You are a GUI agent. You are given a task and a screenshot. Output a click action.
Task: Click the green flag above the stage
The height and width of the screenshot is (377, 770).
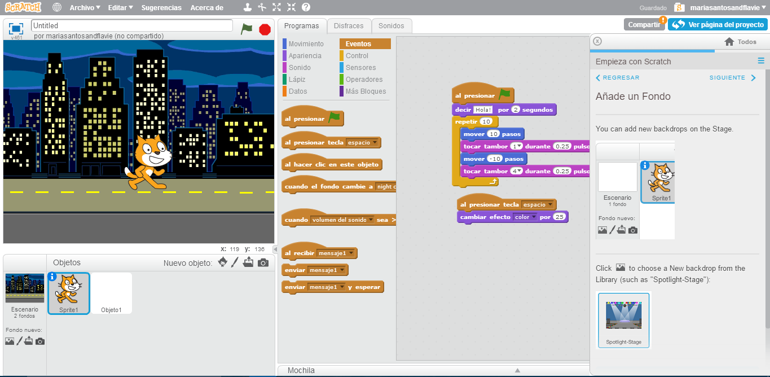pyautogui.click(x=247, y=29)
